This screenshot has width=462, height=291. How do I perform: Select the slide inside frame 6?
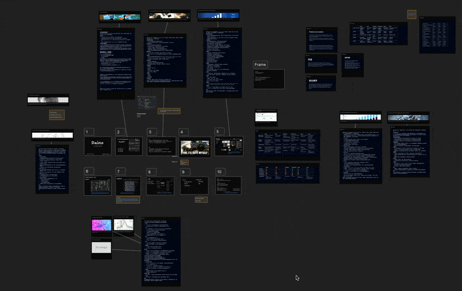point(98,185)
